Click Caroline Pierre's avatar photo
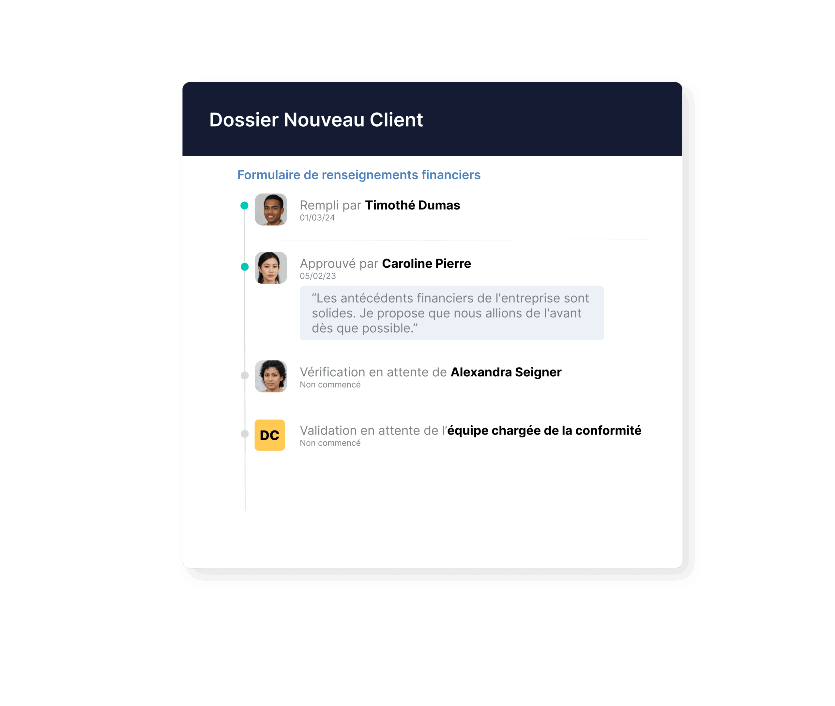 point(271,268)
